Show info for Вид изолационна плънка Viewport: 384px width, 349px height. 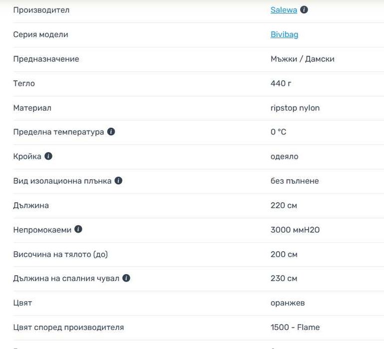coord(118,181)
